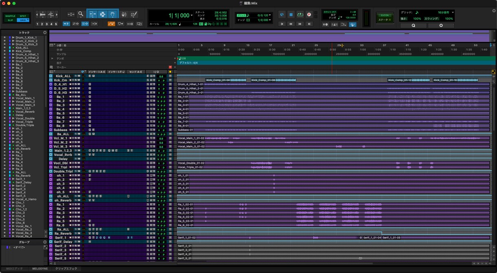This screenshot has width=497, height=273.
Task: Click zoom preset button 3
Action: [46, 24]
